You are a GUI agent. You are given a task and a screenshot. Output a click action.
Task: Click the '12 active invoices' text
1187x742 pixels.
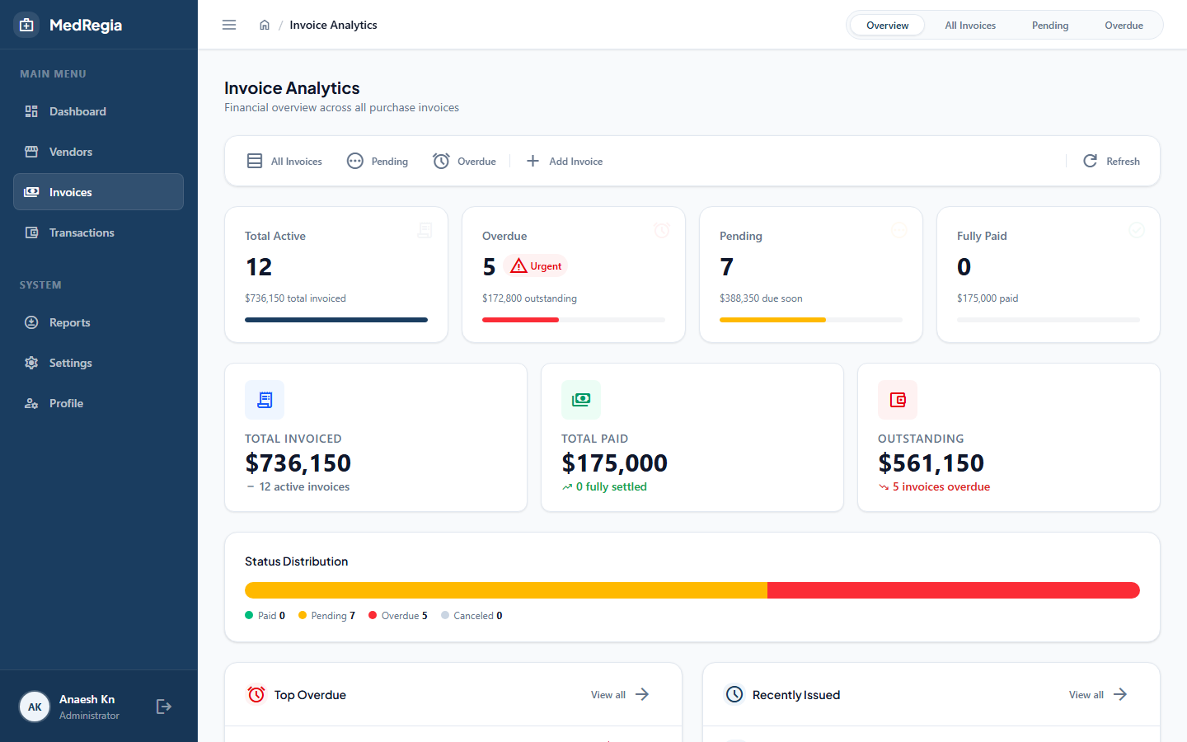(304, 487)
